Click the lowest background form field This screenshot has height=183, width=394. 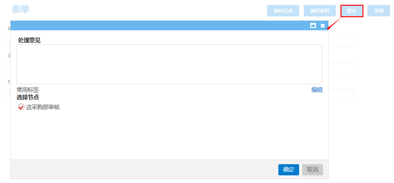(342, 95)
